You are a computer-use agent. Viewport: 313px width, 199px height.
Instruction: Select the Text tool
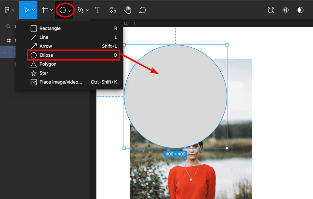98,10
